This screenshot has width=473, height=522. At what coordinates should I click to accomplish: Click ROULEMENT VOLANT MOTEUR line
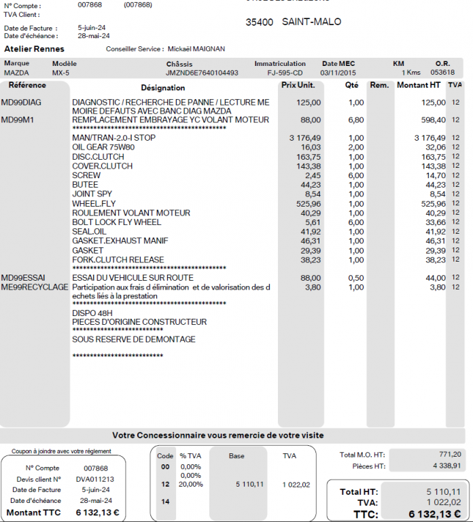[x=131, y=213]
